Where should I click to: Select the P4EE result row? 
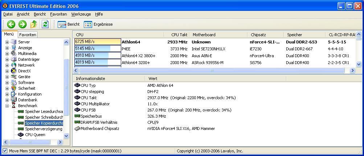(x=215, y=49)
